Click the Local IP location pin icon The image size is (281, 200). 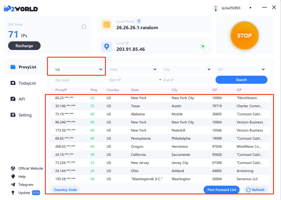[x=107, y=47]
